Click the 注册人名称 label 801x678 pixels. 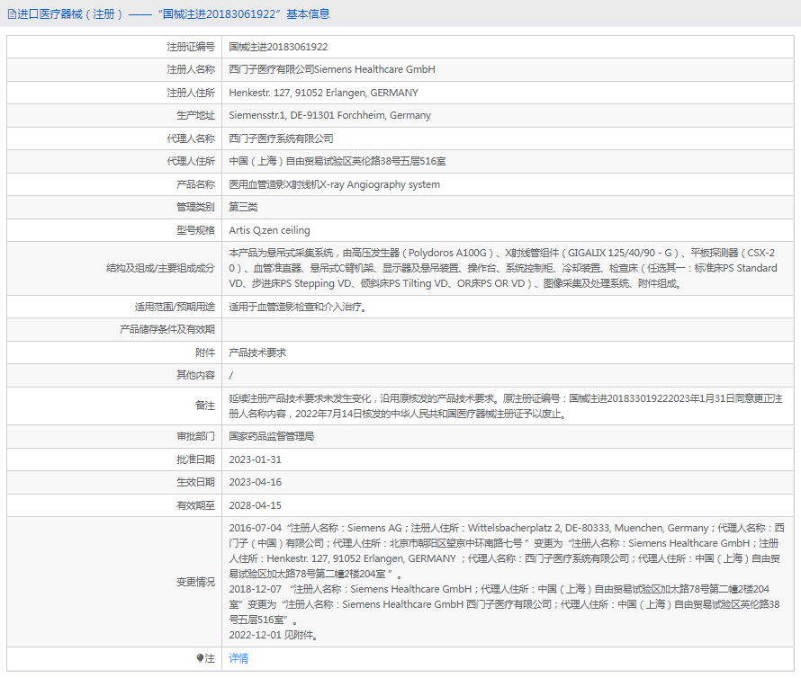click(x=191, y=69)
